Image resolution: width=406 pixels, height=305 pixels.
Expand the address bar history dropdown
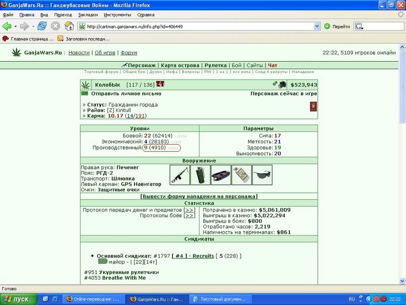click(317, 26)
